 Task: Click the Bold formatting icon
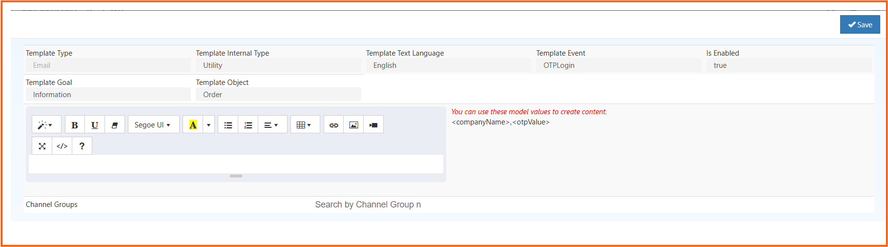[x=75, y=125]
